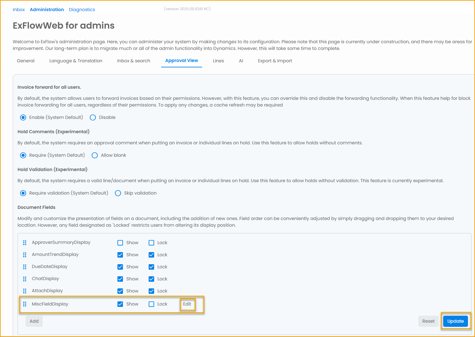
Task: Click the drag handle next to DueDateDisplay
Action: (x=25, y=266)
